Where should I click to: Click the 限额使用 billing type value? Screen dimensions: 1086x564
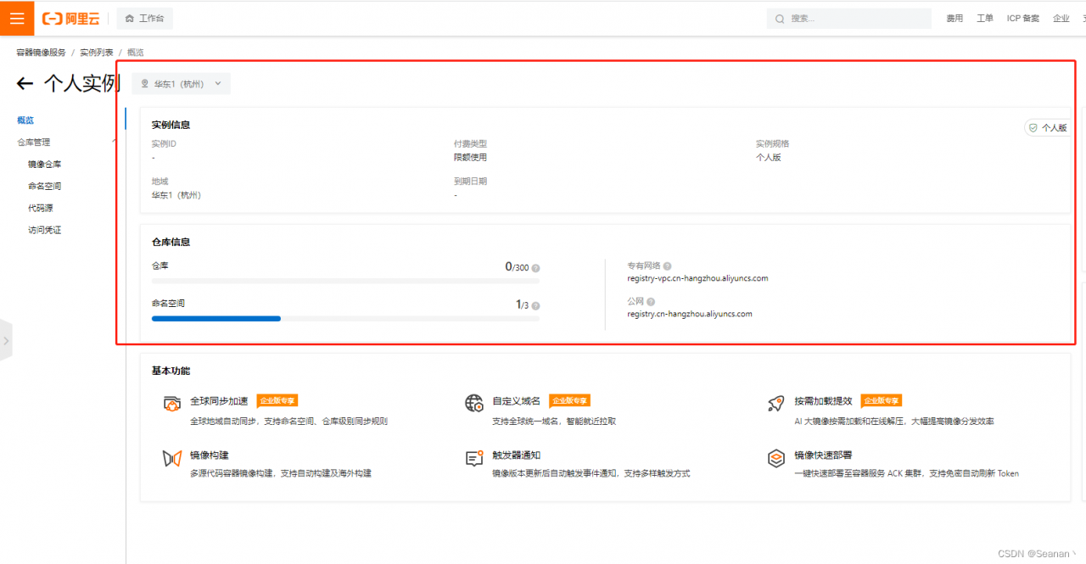470,158
